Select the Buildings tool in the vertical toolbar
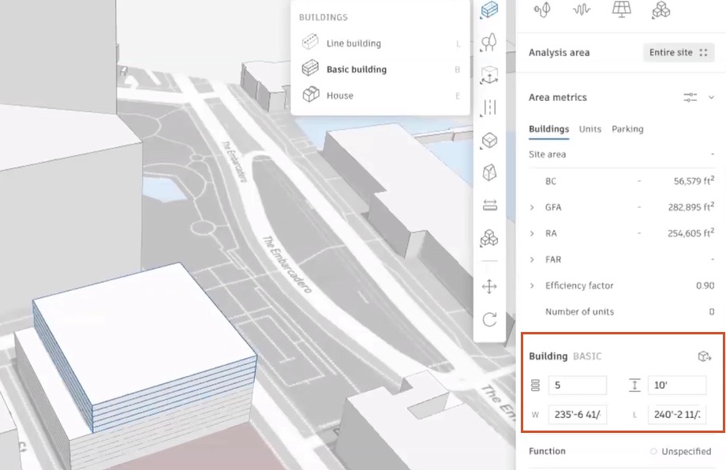The width and height of the screenshot is (726, 470). tap(489, 9)
